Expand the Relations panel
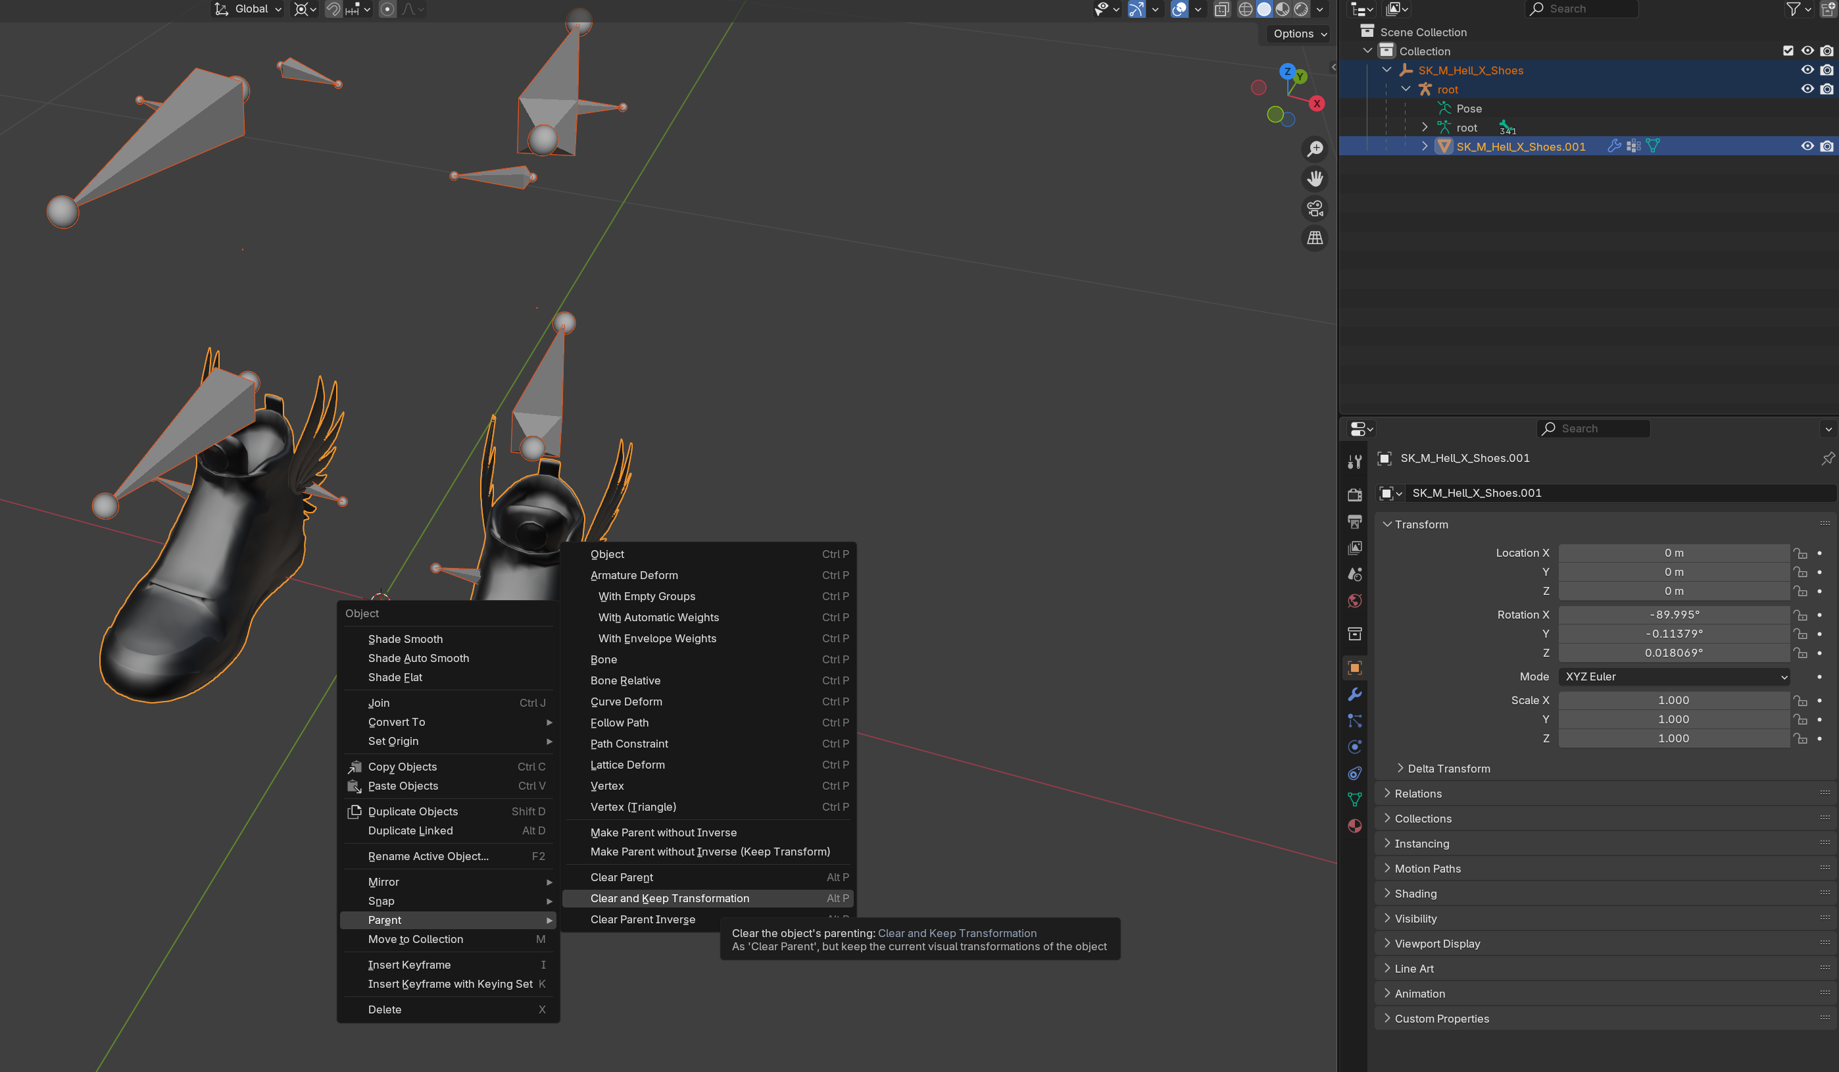The width and height of the screenshot is (1839, 1072). tap(1417, 794)
